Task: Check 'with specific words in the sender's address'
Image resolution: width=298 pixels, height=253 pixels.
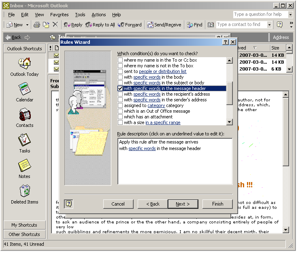Action: click(x=120, y=100)
